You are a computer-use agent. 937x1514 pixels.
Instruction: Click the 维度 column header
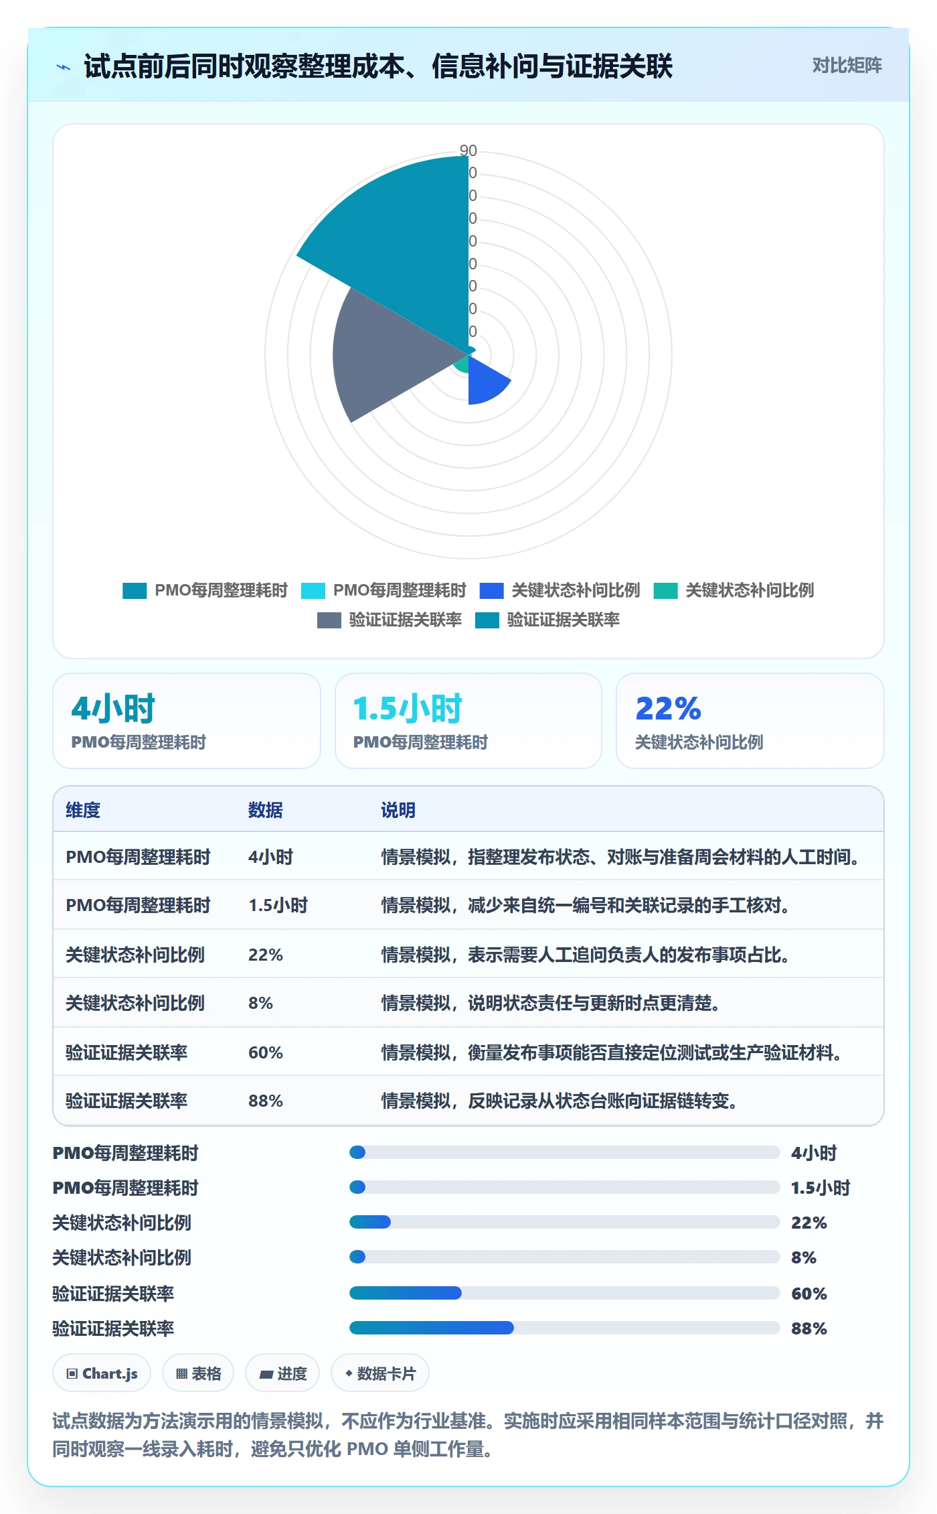tap(83, 810)
